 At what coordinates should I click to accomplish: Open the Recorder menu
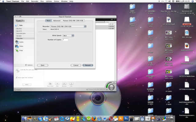tap(35, 1)
